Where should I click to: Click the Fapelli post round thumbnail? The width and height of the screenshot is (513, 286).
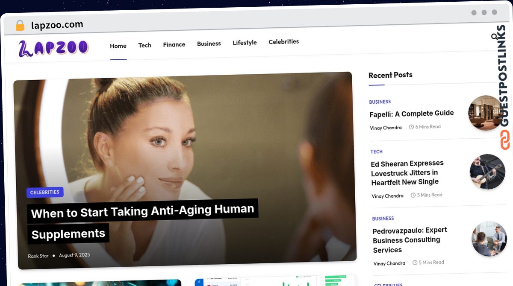(x=485, y=113)
